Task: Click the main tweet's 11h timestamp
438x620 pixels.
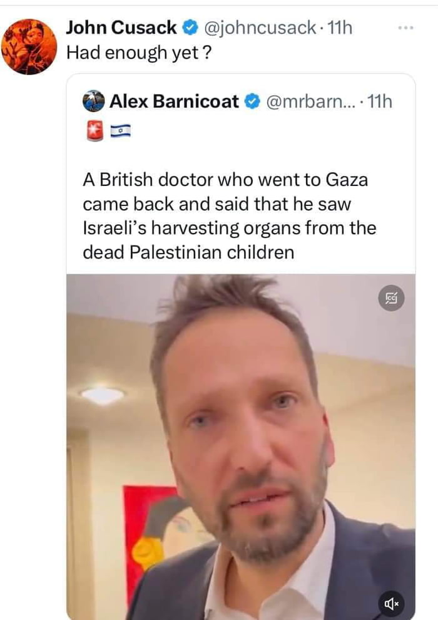Action: coord(341,28)
